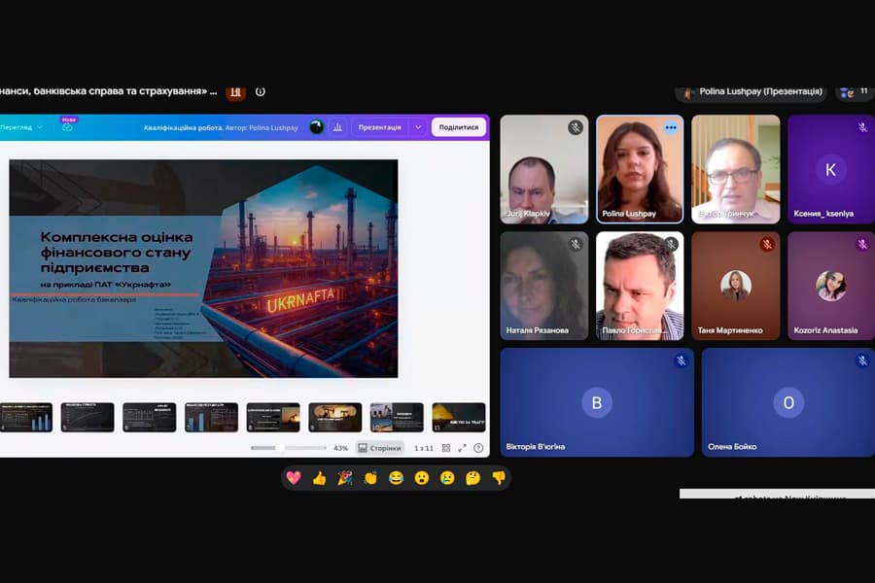Screen dimensions: 875x583
Task: Select the man with glasses video tile
Action: 736,170
